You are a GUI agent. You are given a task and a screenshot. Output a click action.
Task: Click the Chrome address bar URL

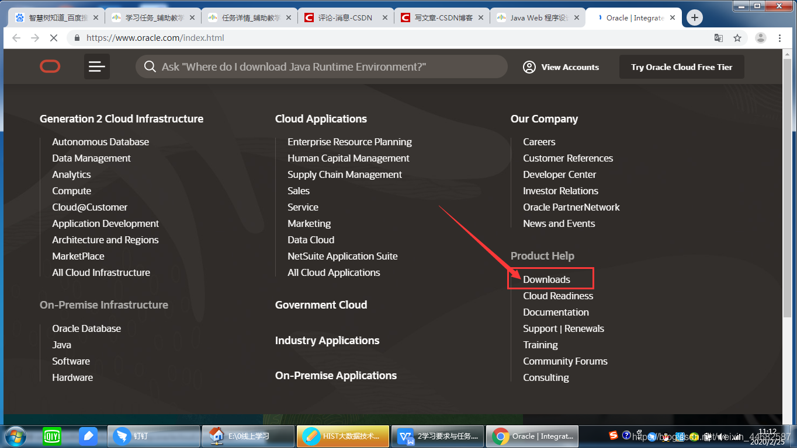155,38
